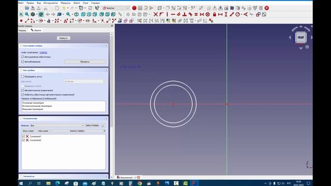Apply vertical constraint

point(167,14)
